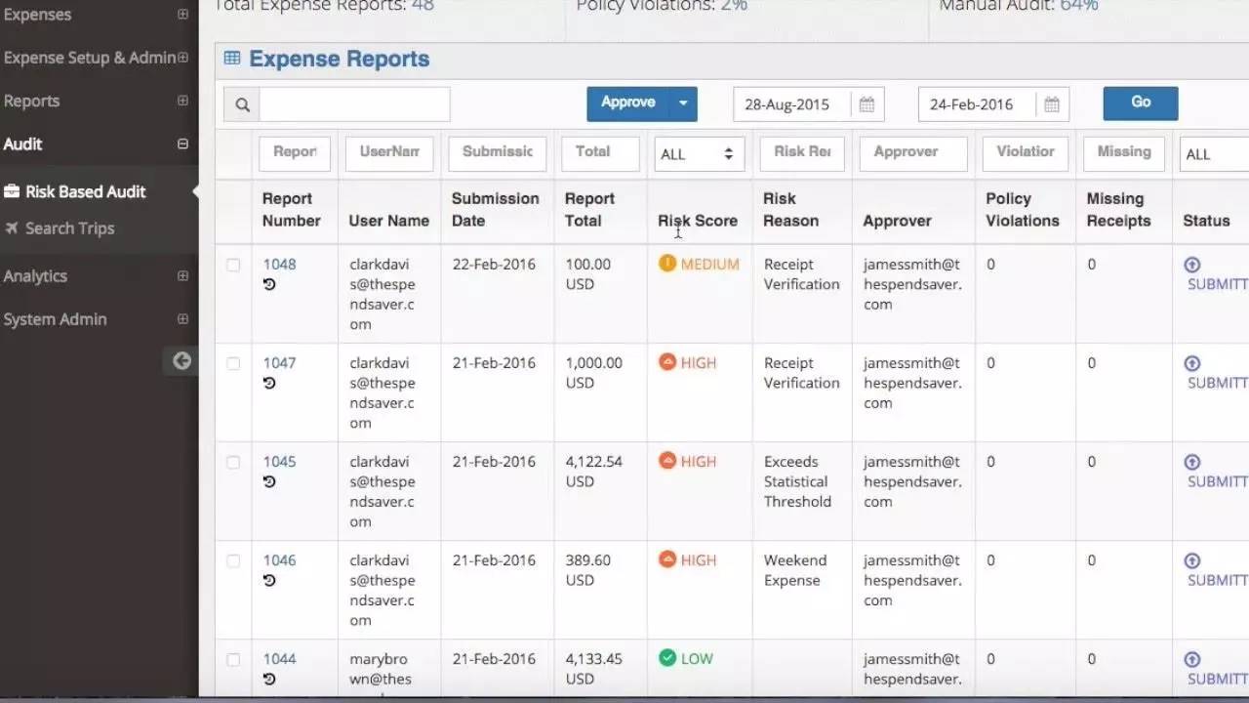Click the briefcase icon beside Risk Based Audit
This screenshot has height=703, width=1249.
[12, 191]
